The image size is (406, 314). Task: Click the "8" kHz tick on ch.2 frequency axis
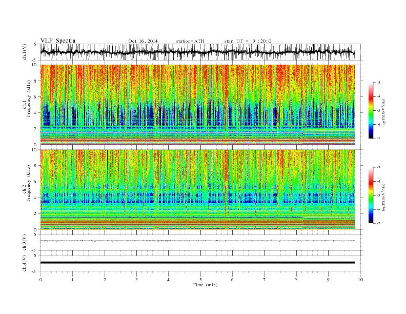[36, 166]
